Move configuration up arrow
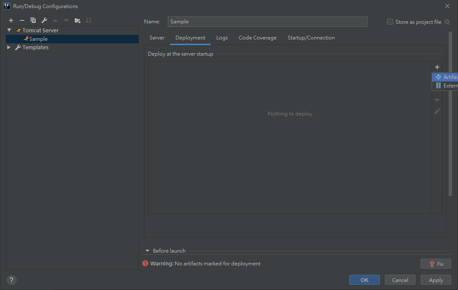 (55, 20)
